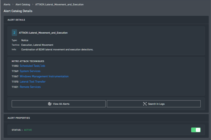The width and height of the screenshot is (211, 140).
Task: Follow the Windows Management Instrumentation link
Action: pyautogui.click(x=44, y=76)
